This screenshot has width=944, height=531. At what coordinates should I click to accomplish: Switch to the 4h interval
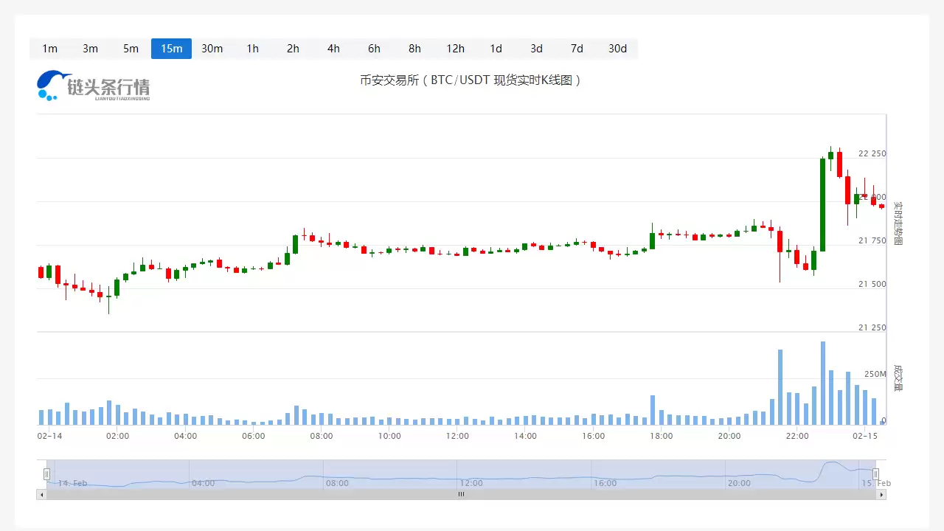333,49
